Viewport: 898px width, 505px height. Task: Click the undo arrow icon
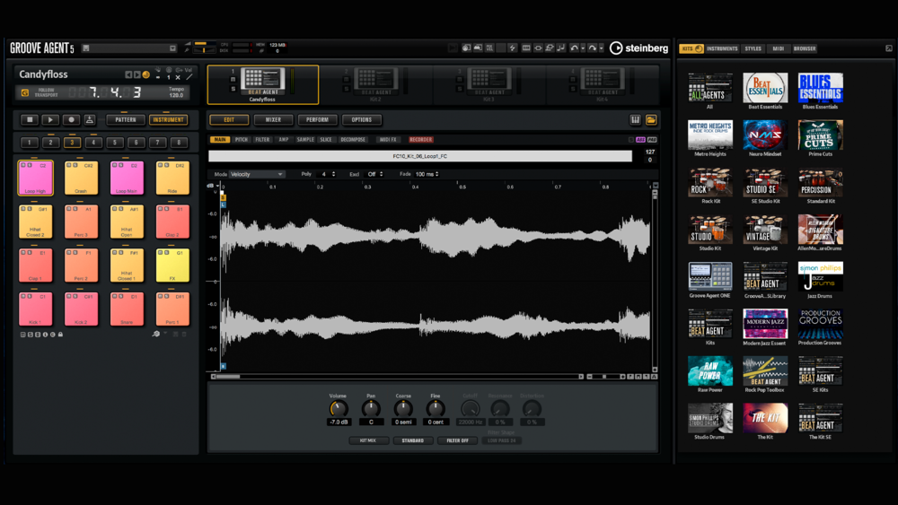[x=575, y=48]
